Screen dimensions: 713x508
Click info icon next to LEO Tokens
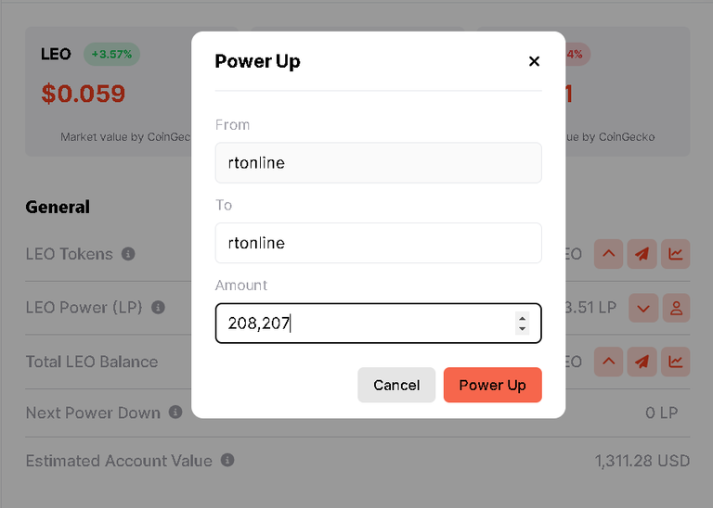tap(128, 254)
